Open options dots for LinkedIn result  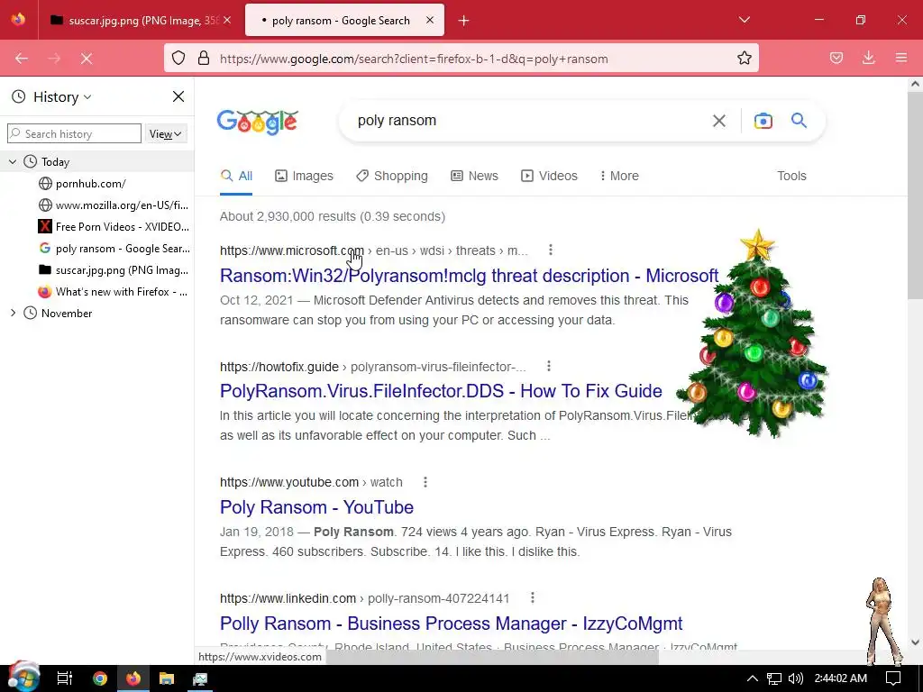pos(532,598)
